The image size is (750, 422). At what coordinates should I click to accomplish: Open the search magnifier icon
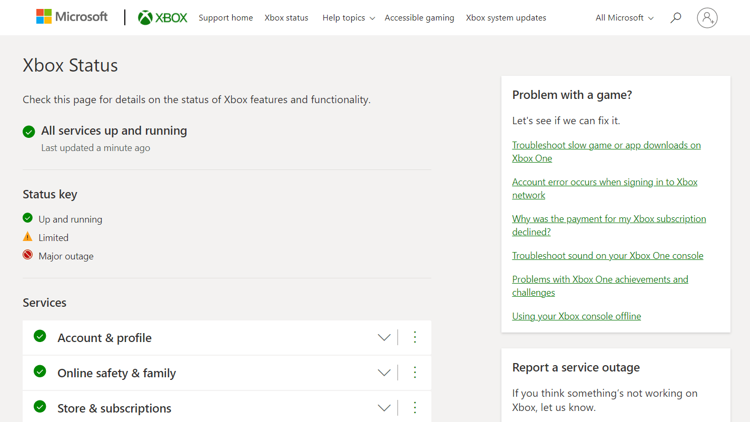pyautogui.click(x=675, y=18)
